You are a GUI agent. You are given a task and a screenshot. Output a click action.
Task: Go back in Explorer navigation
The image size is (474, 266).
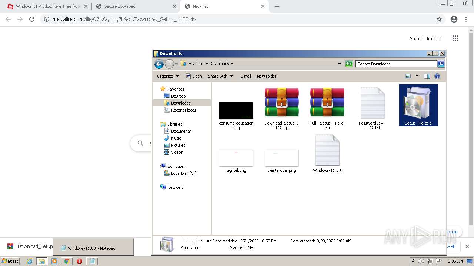(159, 64)
